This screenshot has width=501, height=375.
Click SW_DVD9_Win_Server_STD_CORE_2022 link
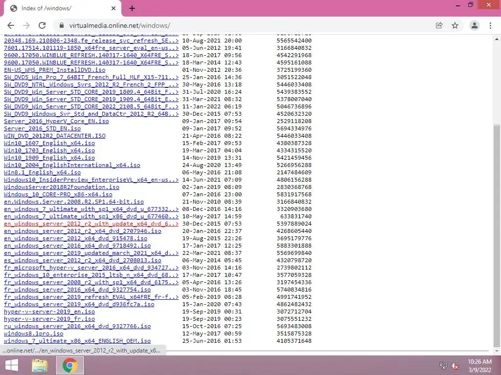coord(91,106)
